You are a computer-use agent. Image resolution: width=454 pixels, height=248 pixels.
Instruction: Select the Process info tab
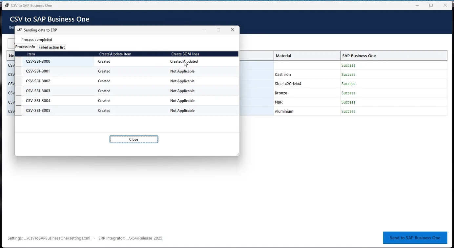pos(25,47)
